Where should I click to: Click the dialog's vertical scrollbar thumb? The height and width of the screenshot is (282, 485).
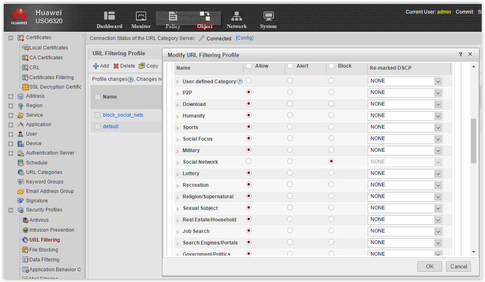click(x=473, y=141)
